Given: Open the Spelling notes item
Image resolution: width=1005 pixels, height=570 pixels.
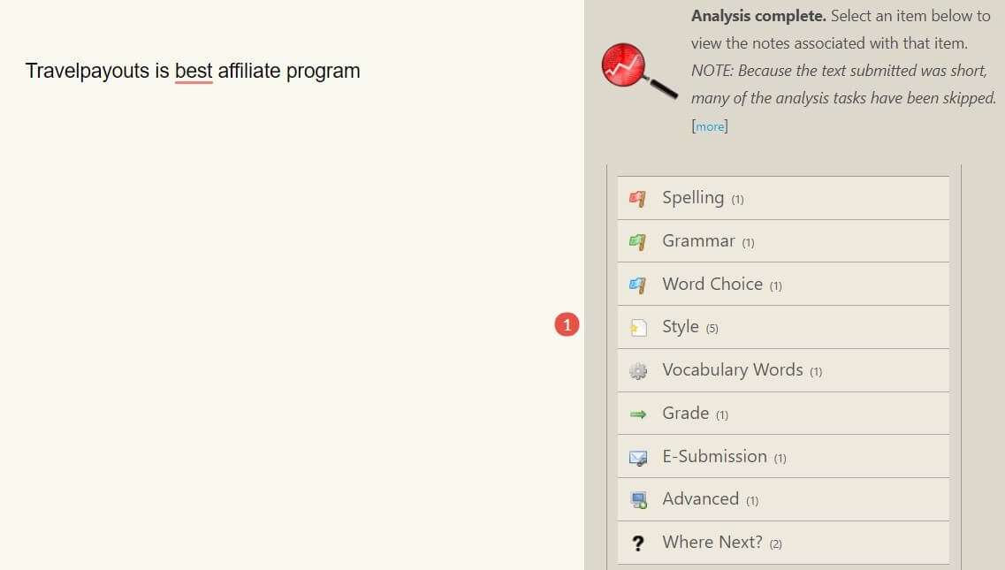Looking at the screenshot, I should point(693,198).
